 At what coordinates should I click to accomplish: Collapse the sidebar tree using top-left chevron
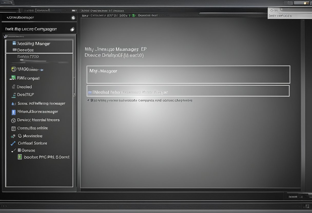(5, 37)
